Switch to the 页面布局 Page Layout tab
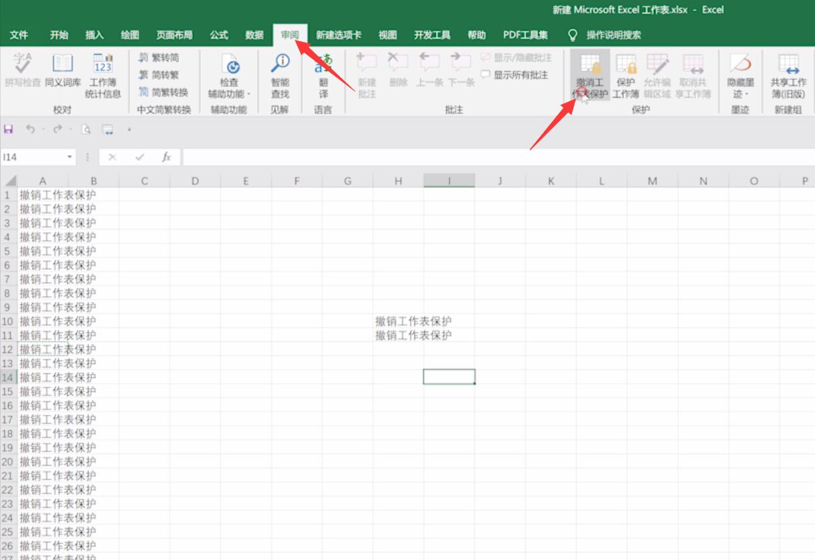The image size is (815, 560). point(174,35)
